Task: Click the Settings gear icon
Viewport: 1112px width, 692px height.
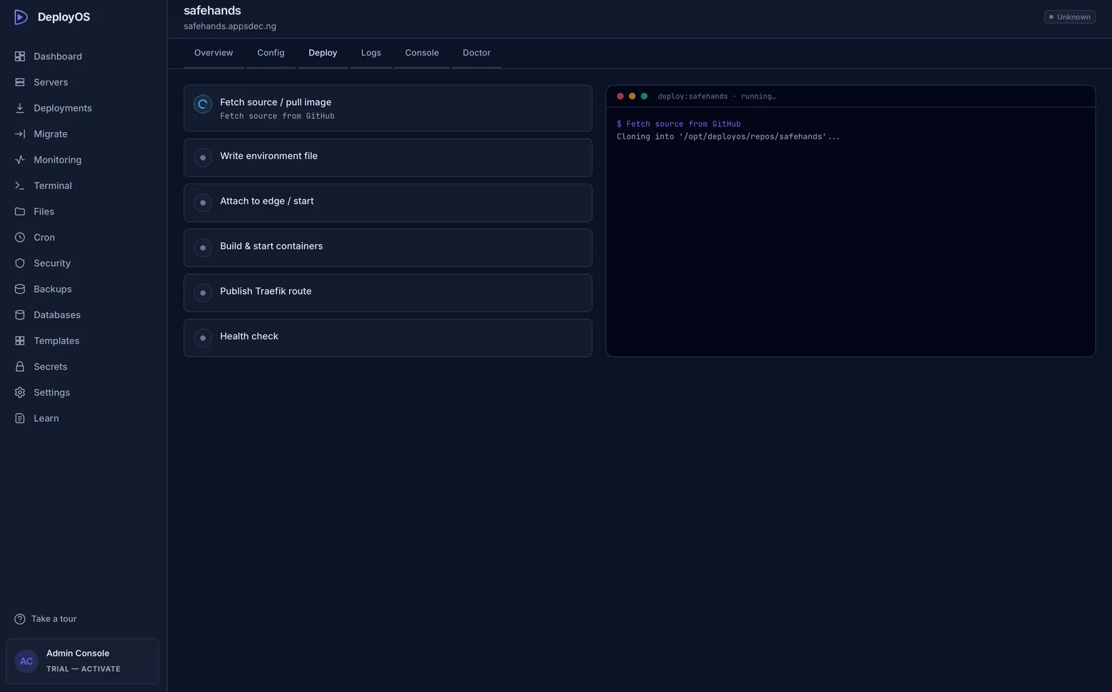Action: pyautogui.click(x=20, y=393)
